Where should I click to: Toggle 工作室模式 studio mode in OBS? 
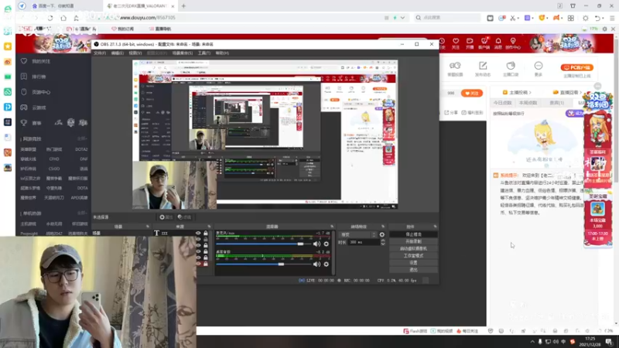coord(413,256)
